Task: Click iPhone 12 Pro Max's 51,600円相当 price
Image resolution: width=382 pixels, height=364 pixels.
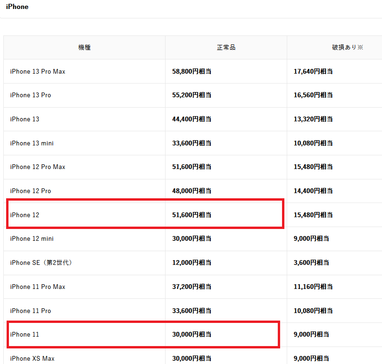Action: (x=192, y=167)
